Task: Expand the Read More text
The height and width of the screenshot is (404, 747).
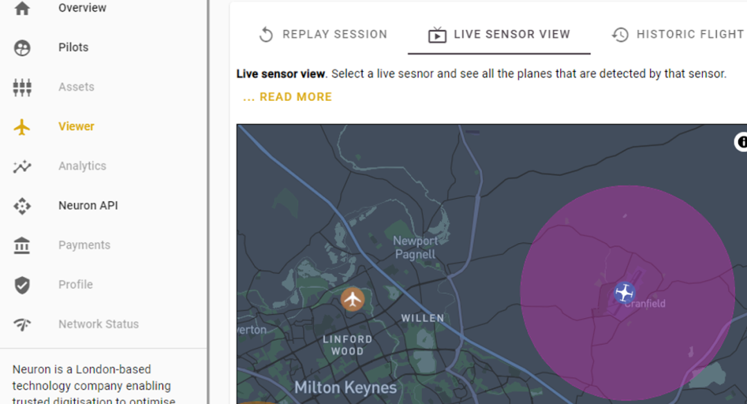Action: [x=288, y=97]
